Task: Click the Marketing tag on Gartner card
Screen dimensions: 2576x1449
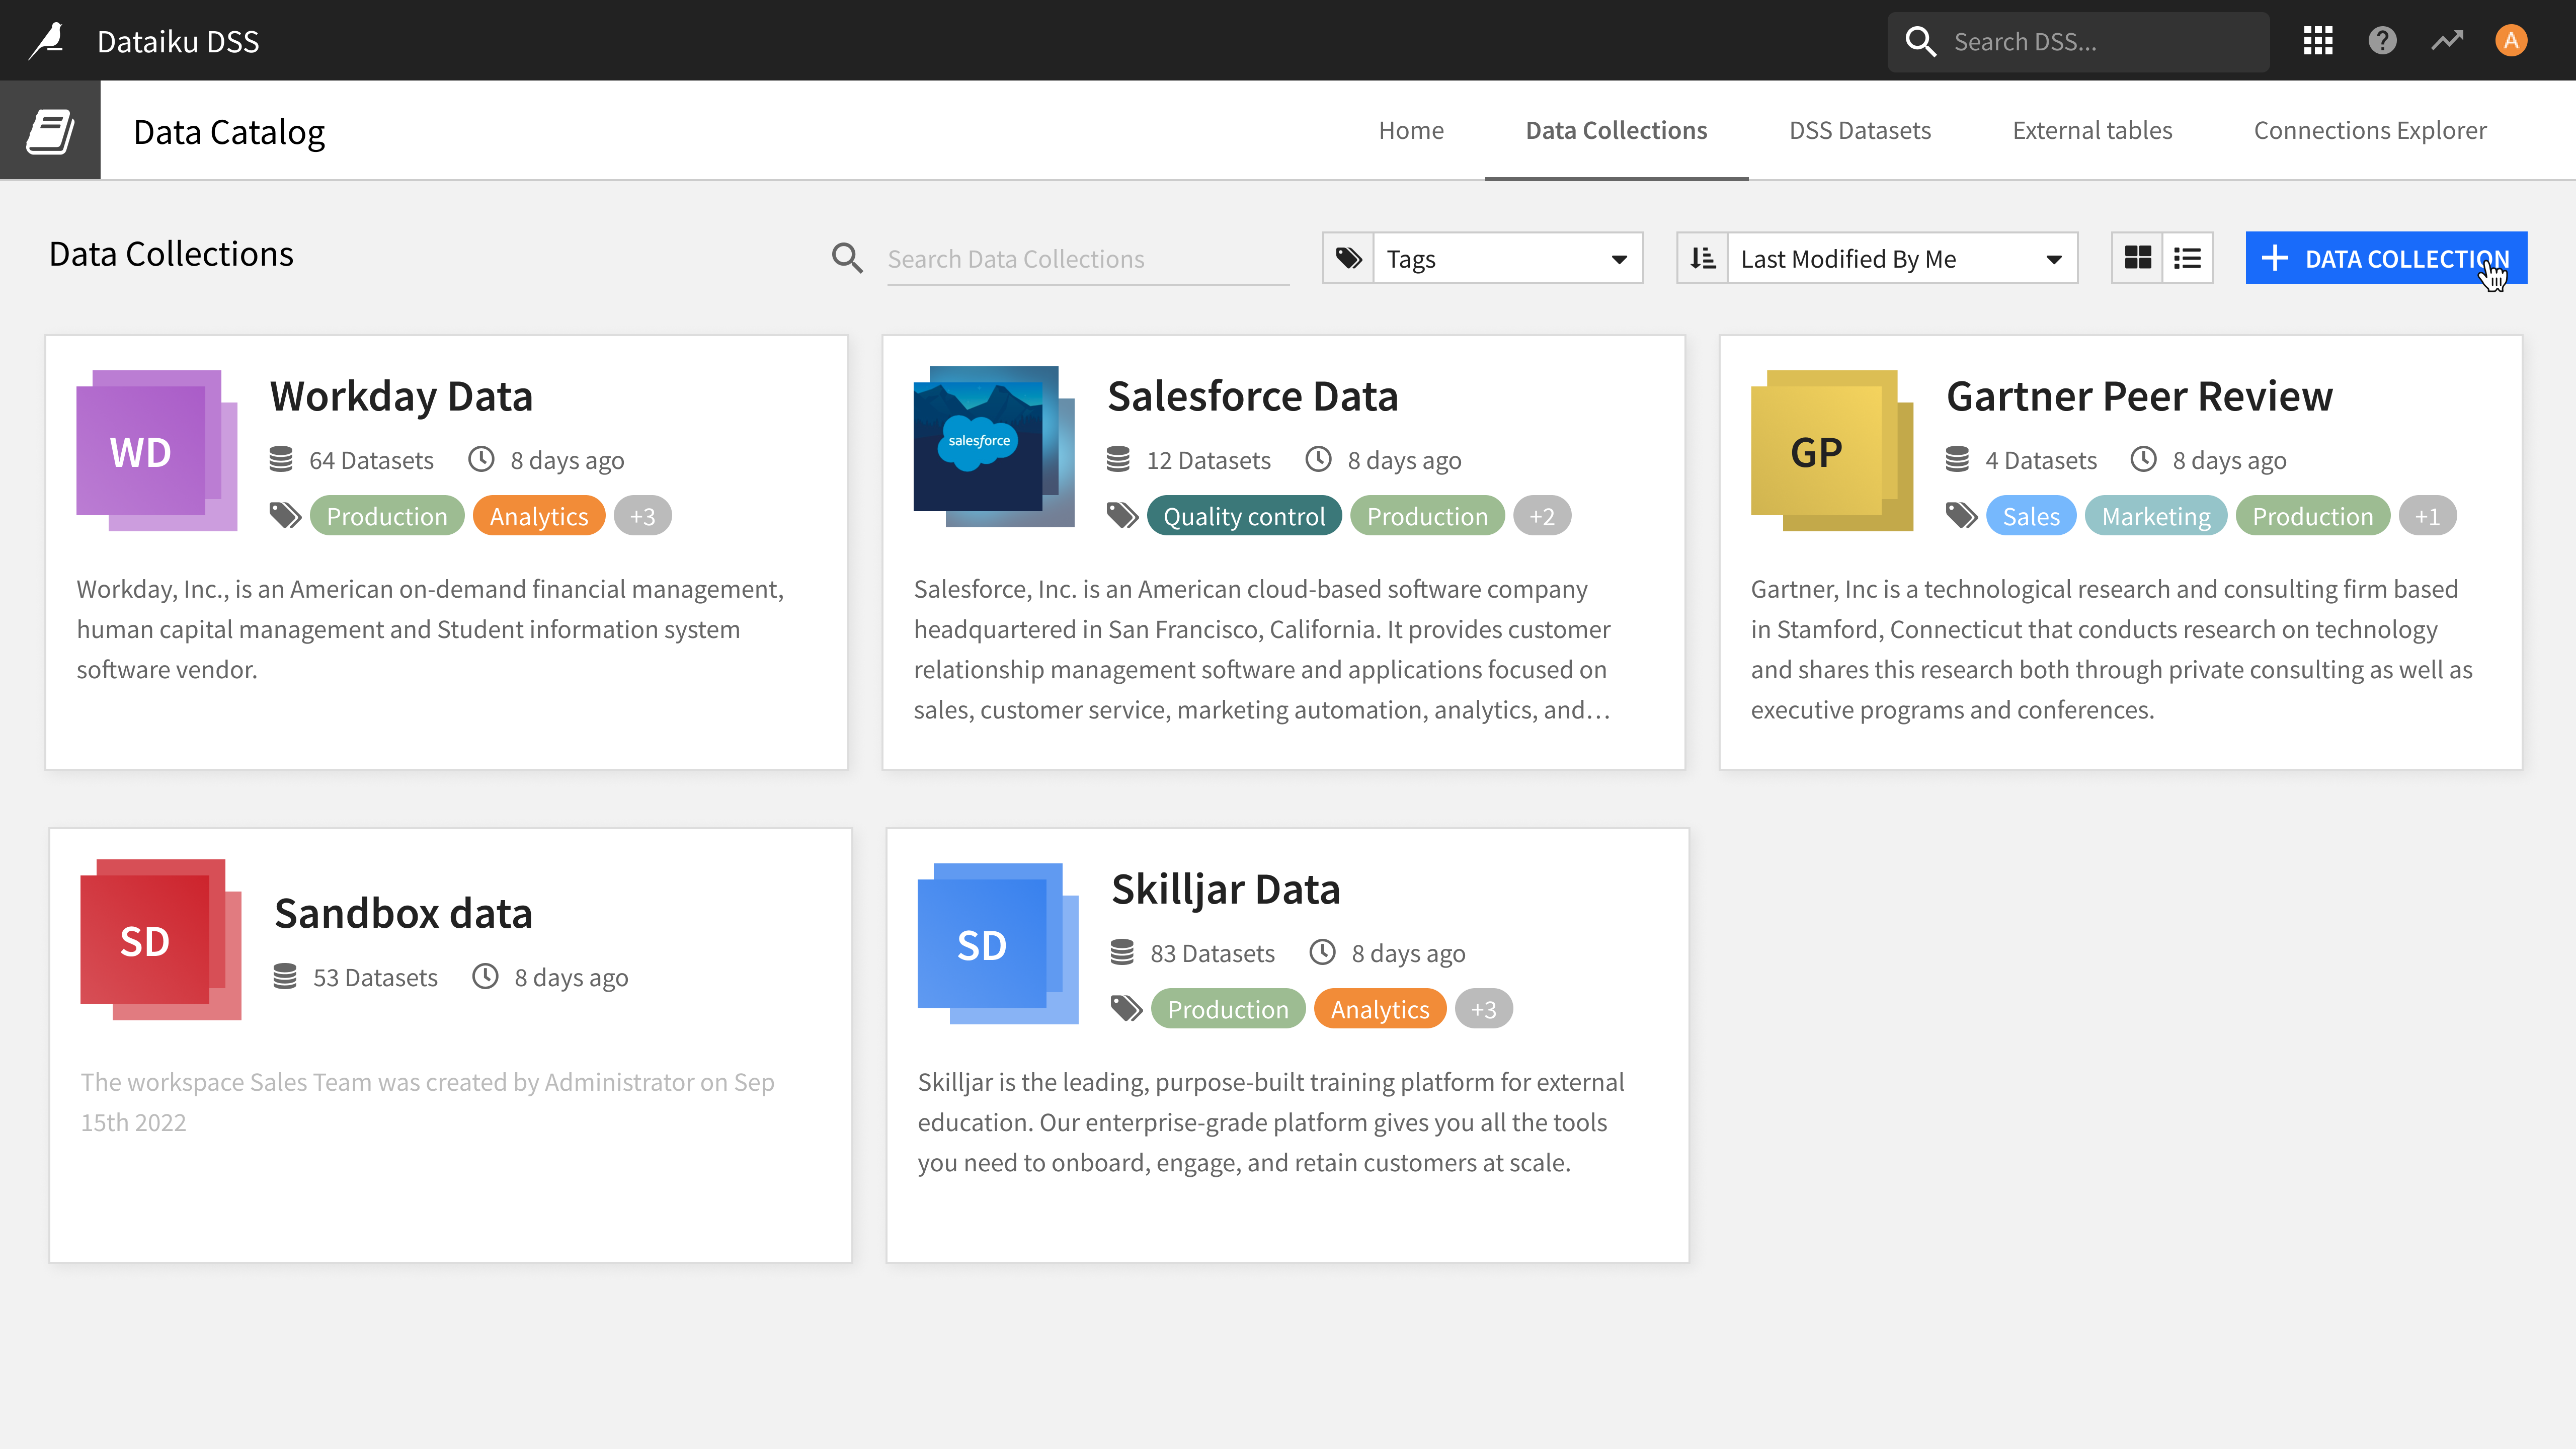Action: [2156, 516]
